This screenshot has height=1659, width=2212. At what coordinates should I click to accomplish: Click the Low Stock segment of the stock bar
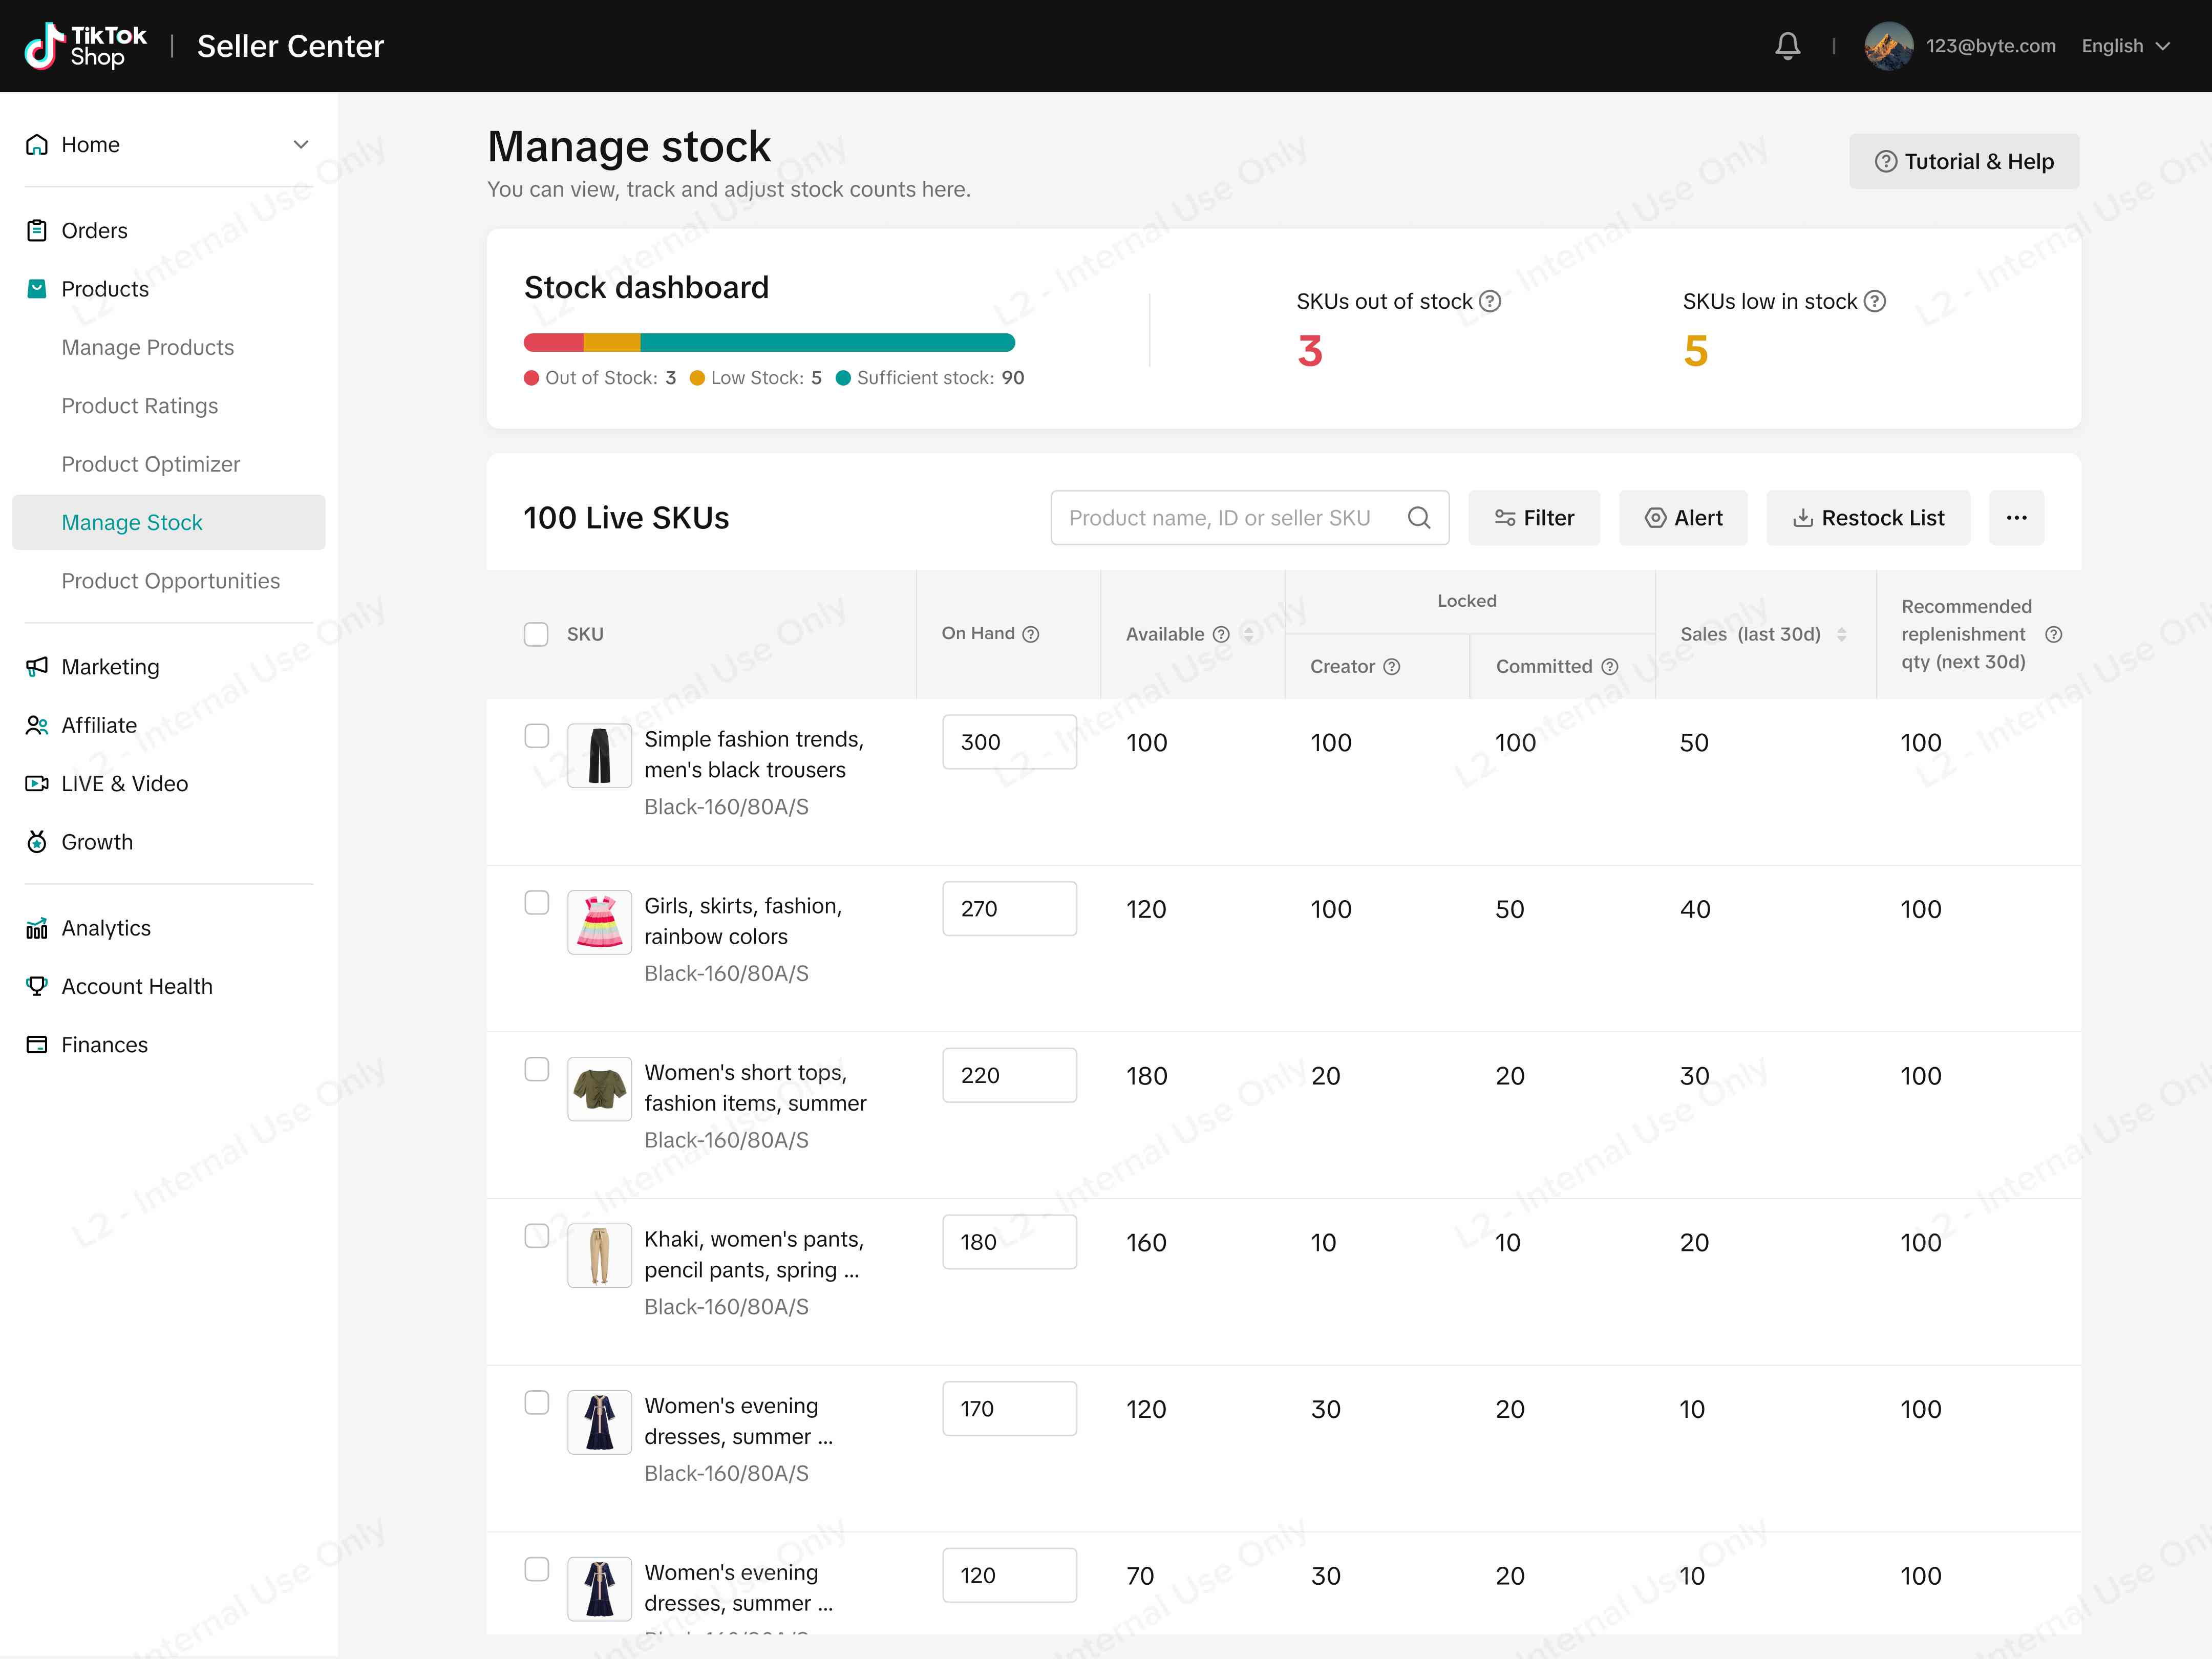612,342
